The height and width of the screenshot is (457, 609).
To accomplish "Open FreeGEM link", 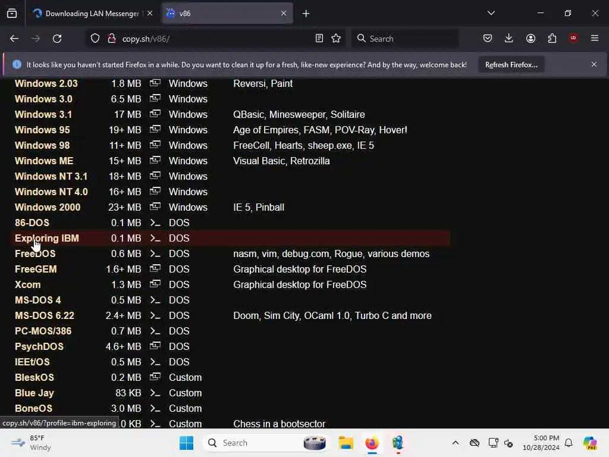I will tap(36, 270).
